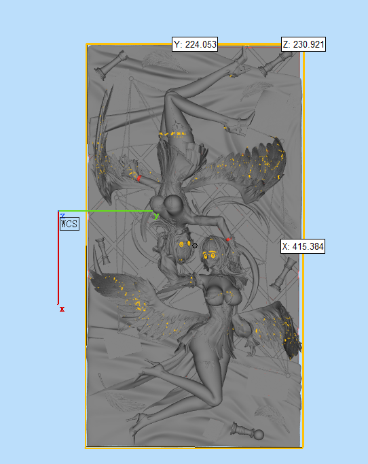Select the X: 415.384 dimension label

coord(303,246)
